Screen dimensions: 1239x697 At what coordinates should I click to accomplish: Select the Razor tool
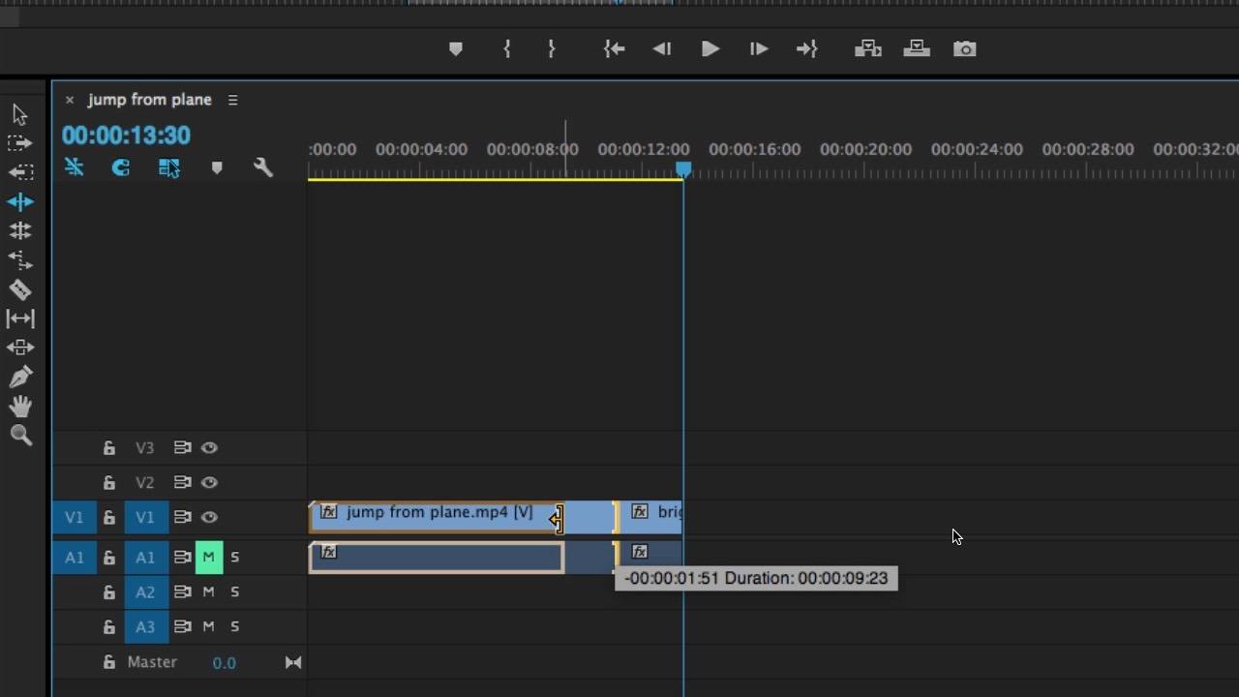coord(19,288)
